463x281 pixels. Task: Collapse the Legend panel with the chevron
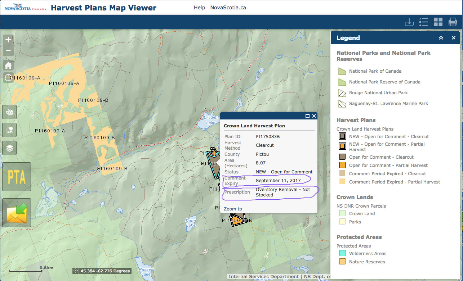coord(441,37)
